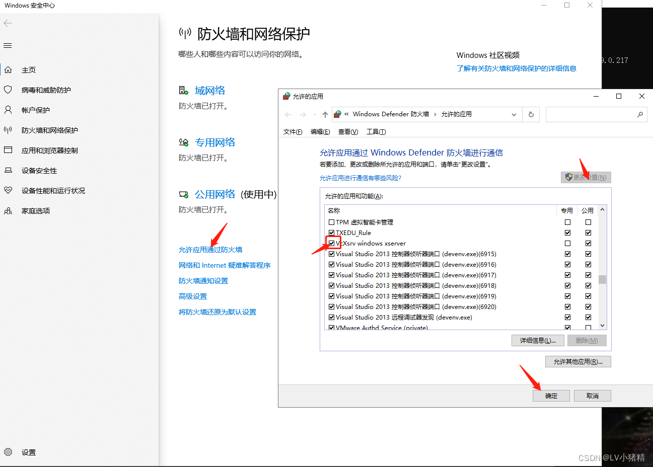Open the 允许应用通过防火墙 link

tap(210, 250)
